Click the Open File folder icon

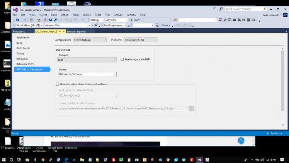point(46,20)
